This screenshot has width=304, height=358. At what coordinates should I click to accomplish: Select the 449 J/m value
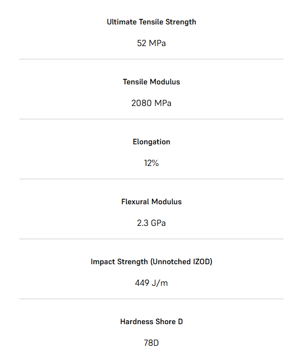[x=151, y=283]
